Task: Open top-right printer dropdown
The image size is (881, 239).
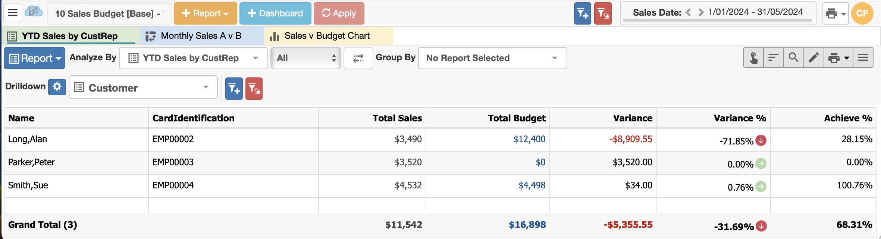Action: (835, 13)
